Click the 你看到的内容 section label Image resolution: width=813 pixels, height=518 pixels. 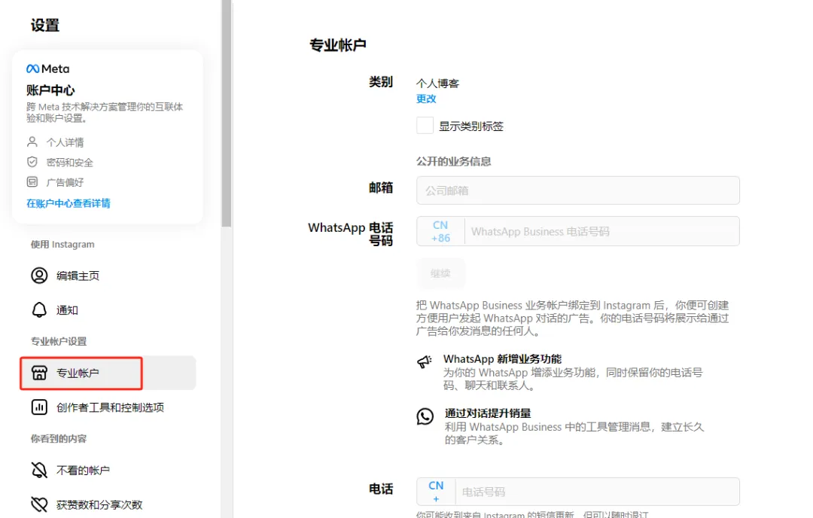click(x=59, y=439)
